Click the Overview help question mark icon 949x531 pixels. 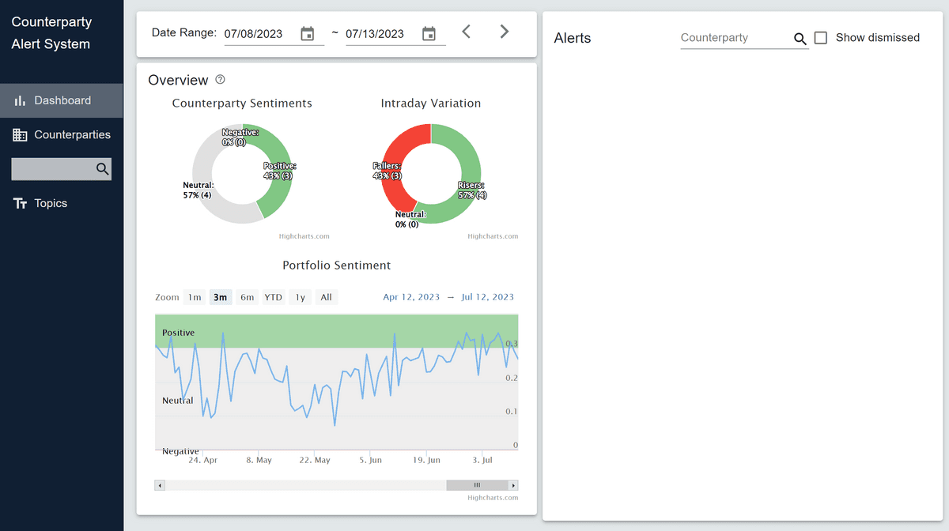[221, 80]
